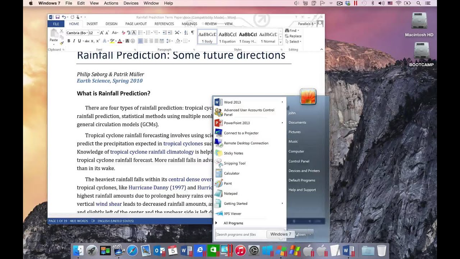Justify the paragraph text
Screen dimensions: 460x259
(156, 41)
